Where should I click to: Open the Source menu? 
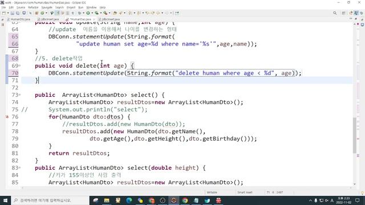point(21,7)
